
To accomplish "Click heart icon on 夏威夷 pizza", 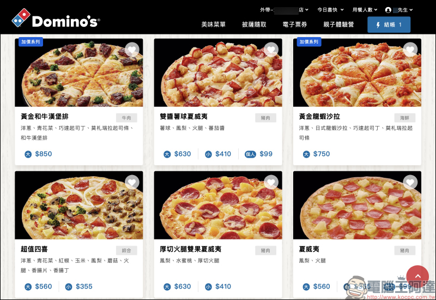I will (x=410, y=182).
